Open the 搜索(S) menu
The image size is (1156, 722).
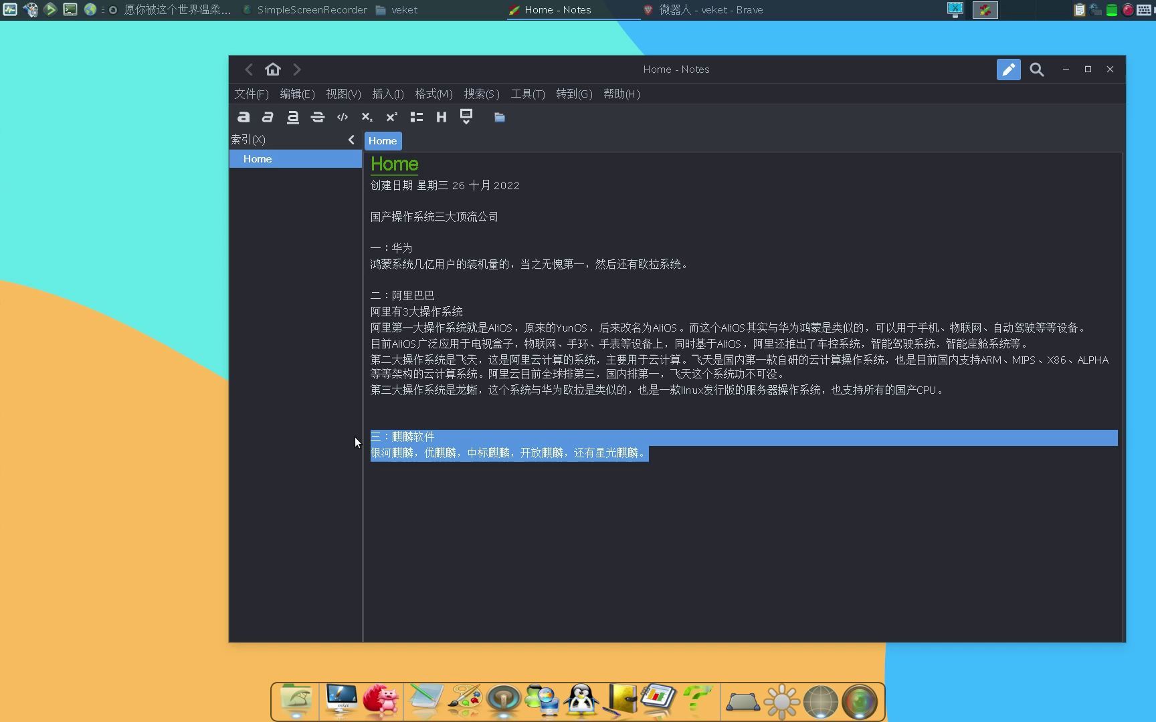[482, 94]
